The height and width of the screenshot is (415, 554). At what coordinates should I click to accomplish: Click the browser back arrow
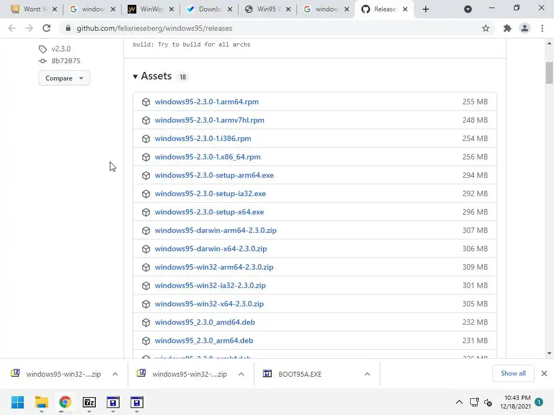coord(12,28)
